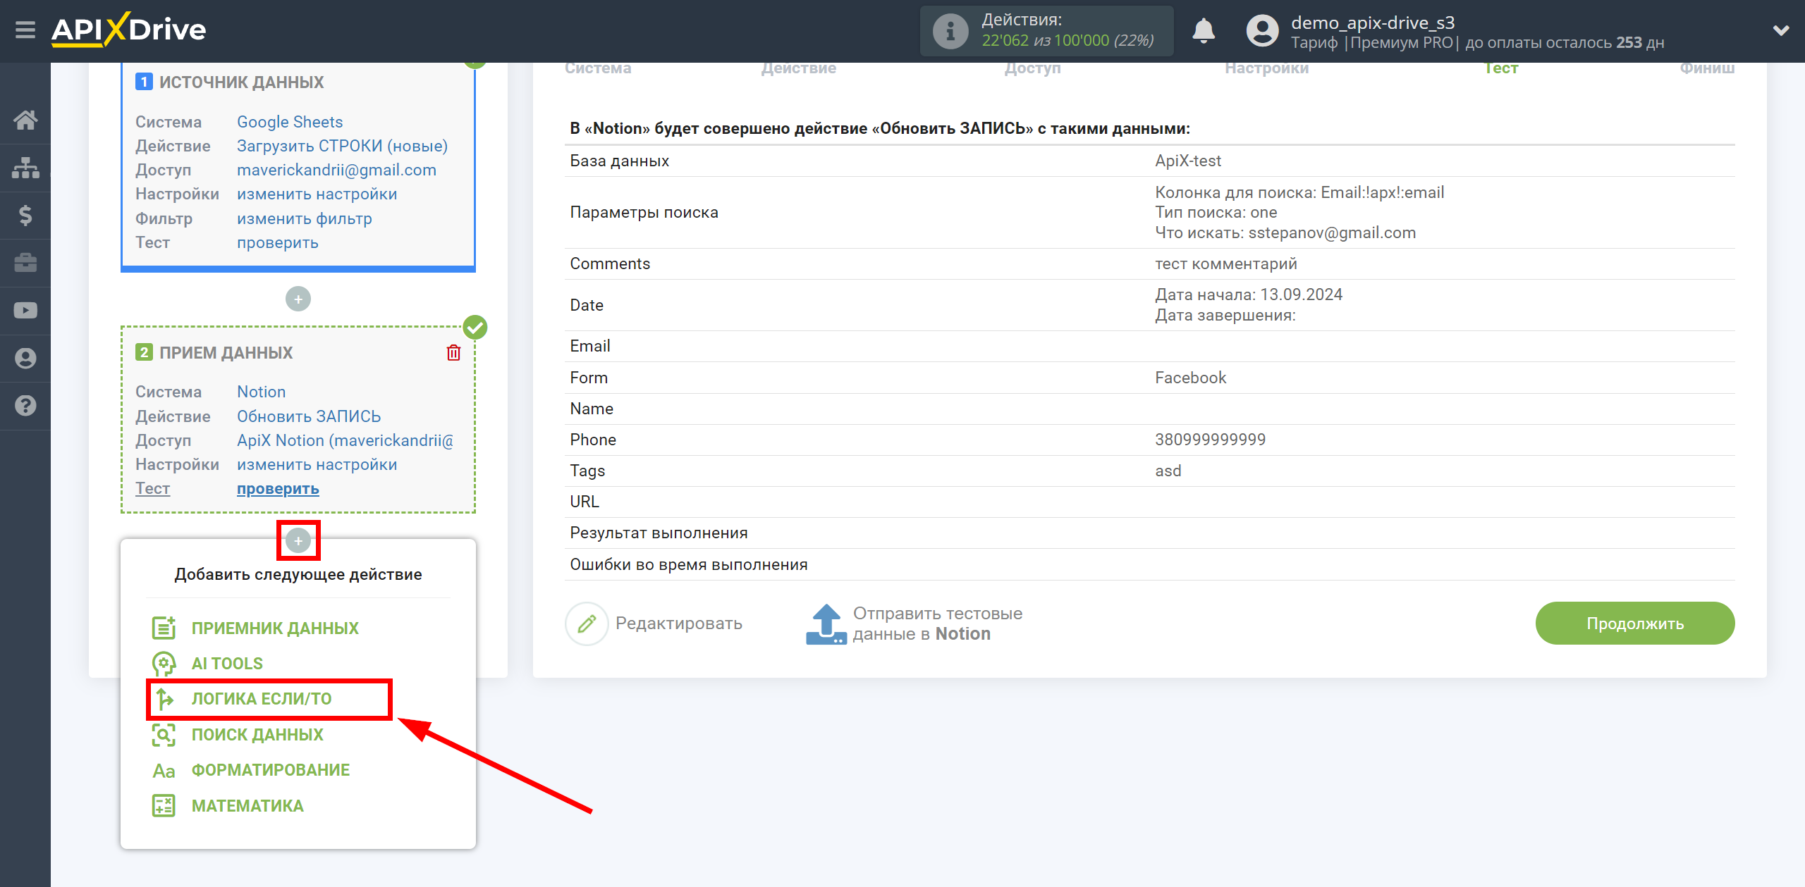The height and width of the screenshot is (887, 1805).
Task: Select ЛОГИКА ЕСЛИ/ТО action
Action: pos(262,699)
